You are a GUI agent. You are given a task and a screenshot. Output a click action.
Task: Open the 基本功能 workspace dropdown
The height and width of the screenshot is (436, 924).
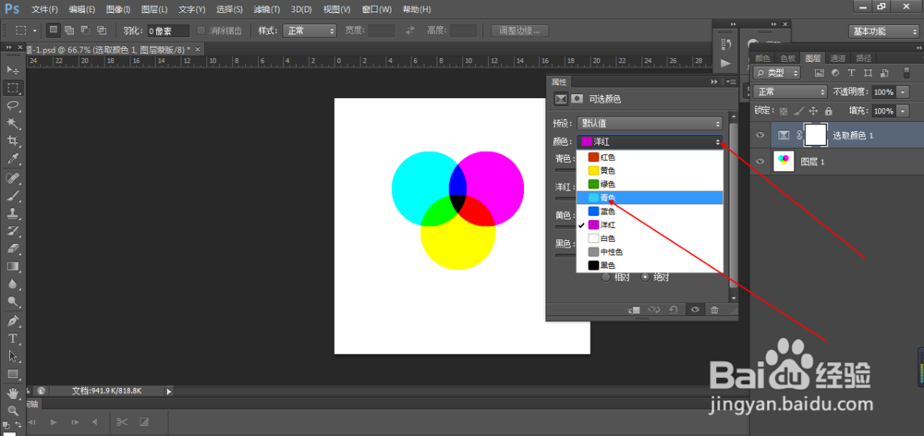click(882, 31)
